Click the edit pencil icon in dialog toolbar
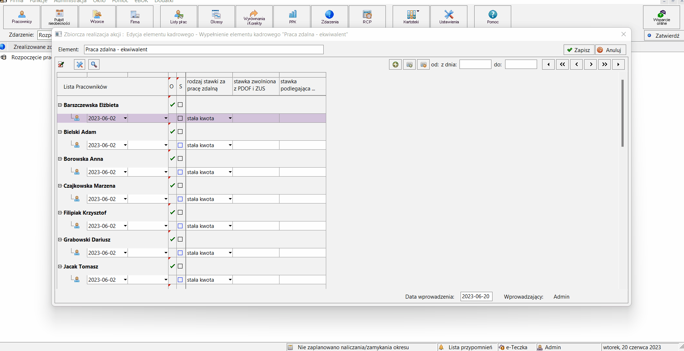 click(61, 65)
